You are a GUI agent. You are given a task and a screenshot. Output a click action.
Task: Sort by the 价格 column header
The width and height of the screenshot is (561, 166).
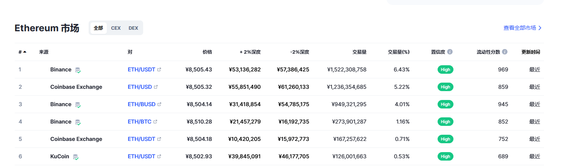(207, 52)
